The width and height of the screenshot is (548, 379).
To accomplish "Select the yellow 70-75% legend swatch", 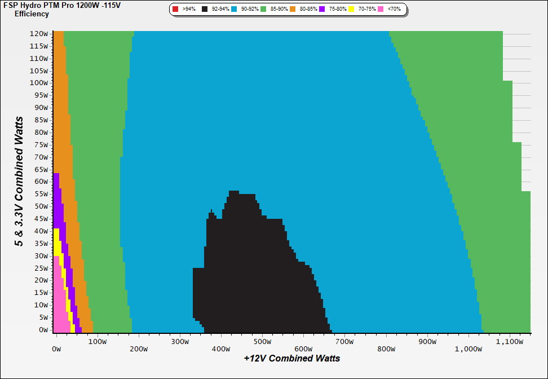I will pos(351,10).
